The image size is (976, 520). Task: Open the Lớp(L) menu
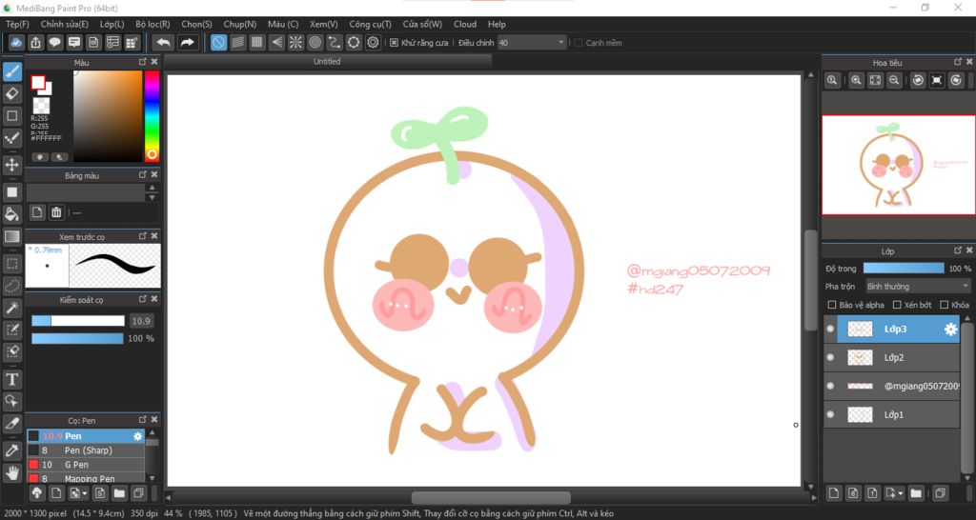(112, 24)
